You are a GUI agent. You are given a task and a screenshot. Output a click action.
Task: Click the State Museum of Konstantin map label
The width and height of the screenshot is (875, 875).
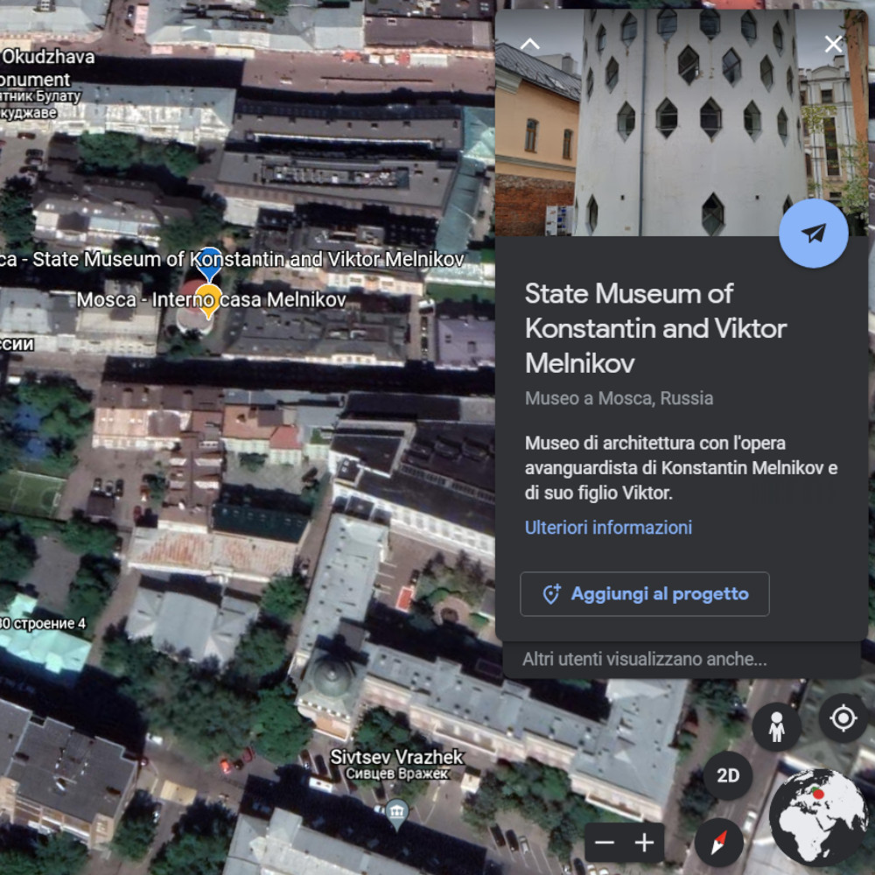tap(232, 260)
